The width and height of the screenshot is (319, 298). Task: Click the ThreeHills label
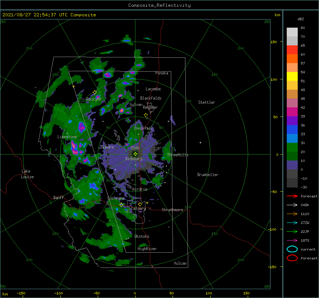(178, 155)
